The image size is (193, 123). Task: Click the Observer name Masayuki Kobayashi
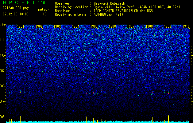(x=110, y=3)
